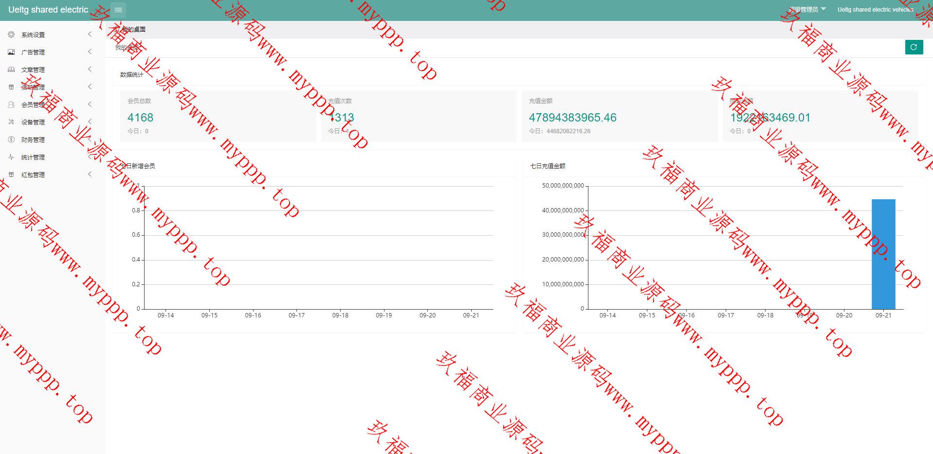Image resolution: width=933 pixels, height=454 pixels.
Task: Click 09-21 label under the recharge chart
Action: point(883,315)
